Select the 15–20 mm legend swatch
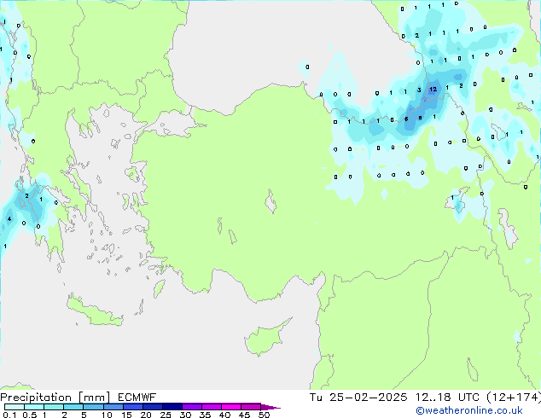 [132, 407]
